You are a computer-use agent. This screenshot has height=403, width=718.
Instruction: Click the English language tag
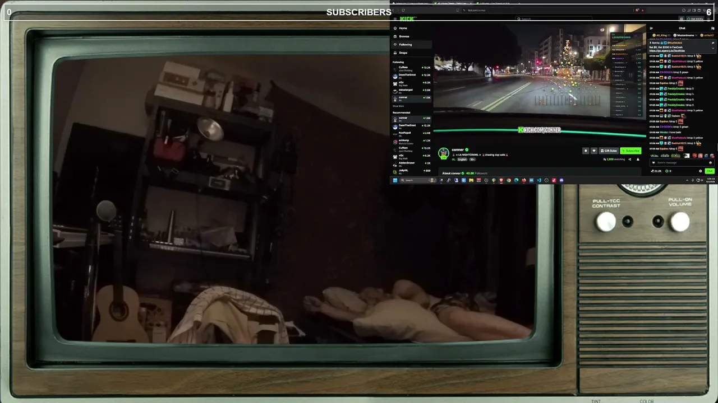point(462,159)
